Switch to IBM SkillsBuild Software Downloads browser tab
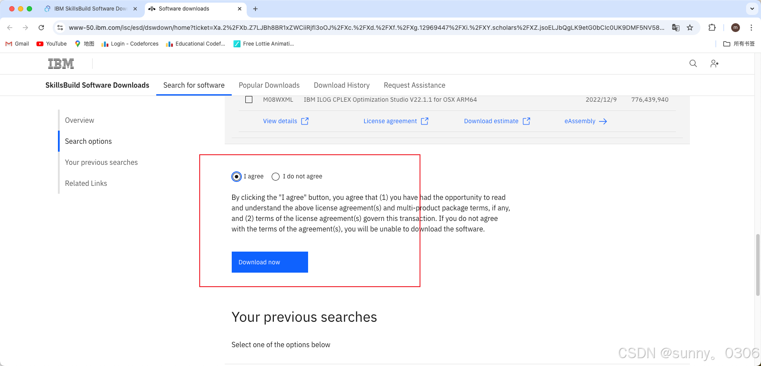The width and height of the screenshot is (761, 366). pyautogui.click(x=91, y=9)
